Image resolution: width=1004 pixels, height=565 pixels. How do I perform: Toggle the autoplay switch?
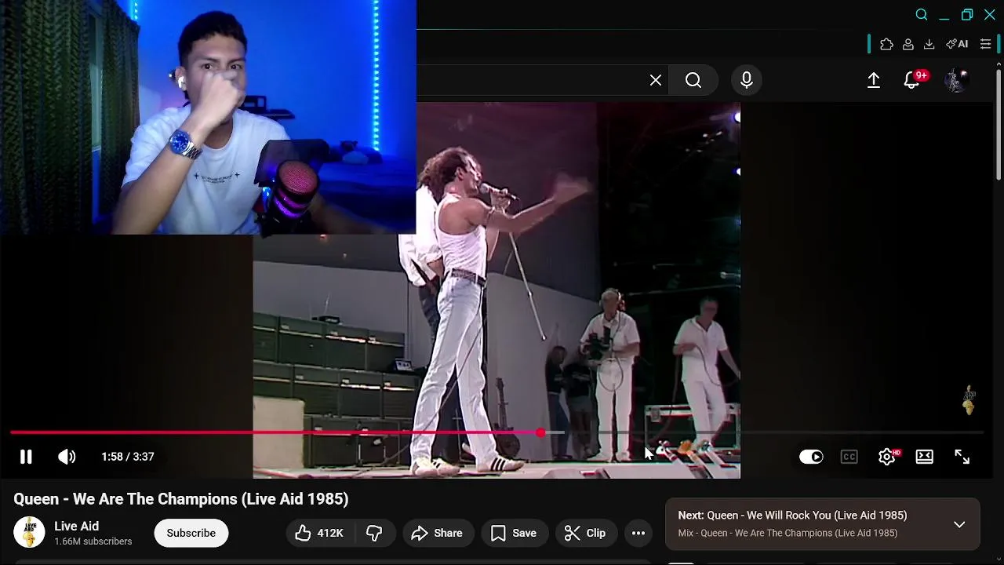[x=811, y=457]
